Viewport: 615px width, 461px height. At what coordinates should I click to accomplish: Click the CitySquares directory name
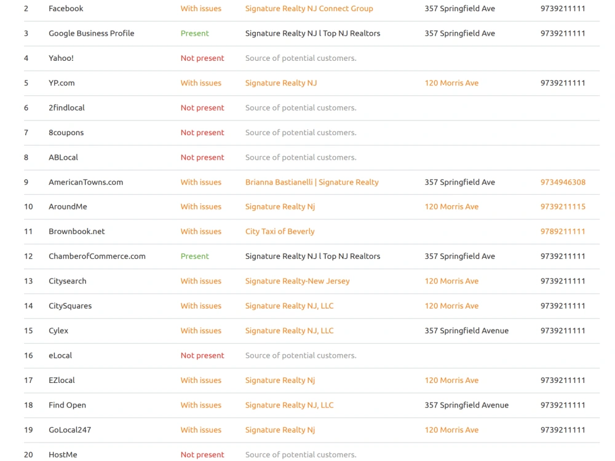coord(70,305)
